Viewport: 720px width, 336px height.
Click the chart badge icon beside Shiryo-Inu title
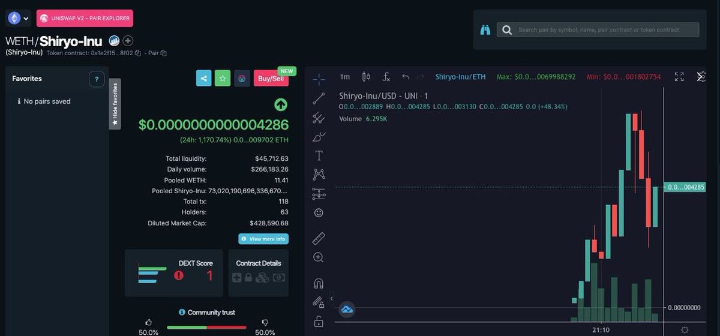coord(114,41)
